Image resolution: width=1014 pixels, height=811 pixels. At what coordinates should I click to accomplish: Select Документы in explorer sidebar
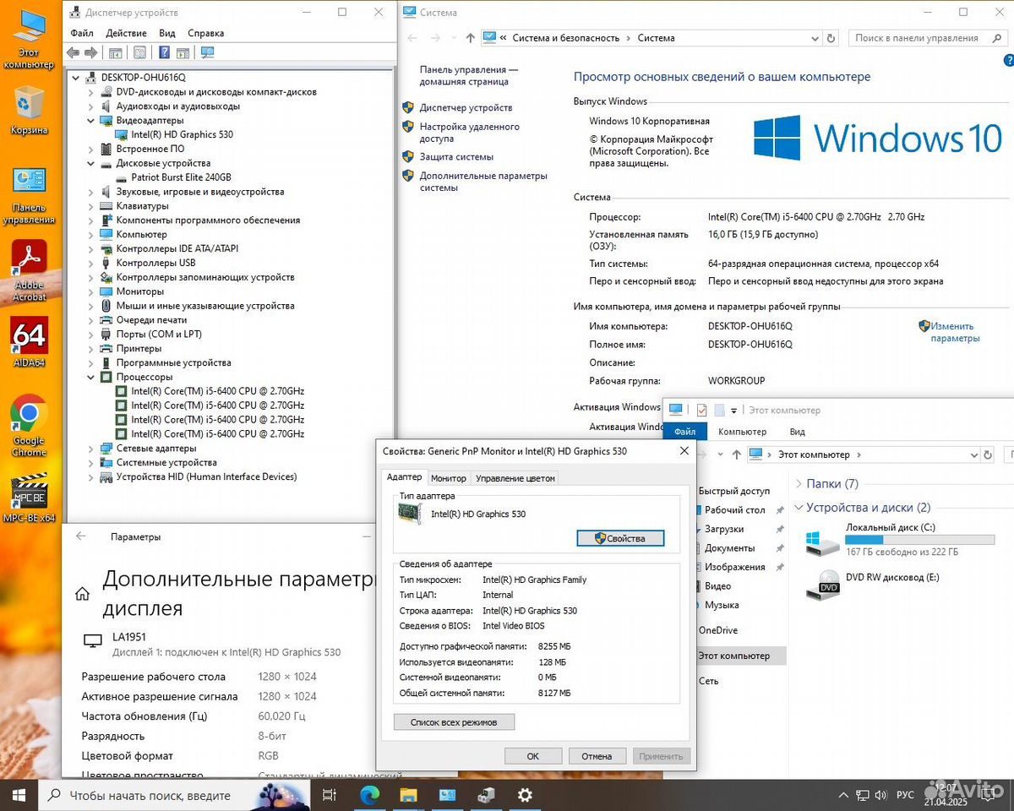[729, 548]
